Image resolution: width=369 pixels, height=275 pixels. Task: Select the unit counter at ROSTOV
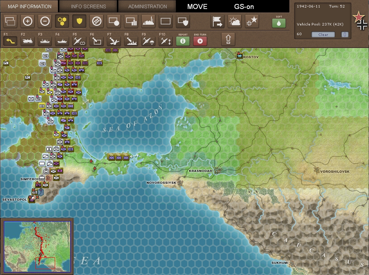tap(240, 55)
